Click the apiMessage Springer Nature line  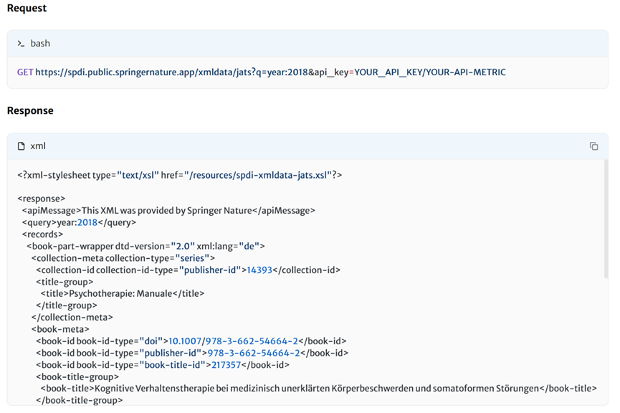(168, 211)
